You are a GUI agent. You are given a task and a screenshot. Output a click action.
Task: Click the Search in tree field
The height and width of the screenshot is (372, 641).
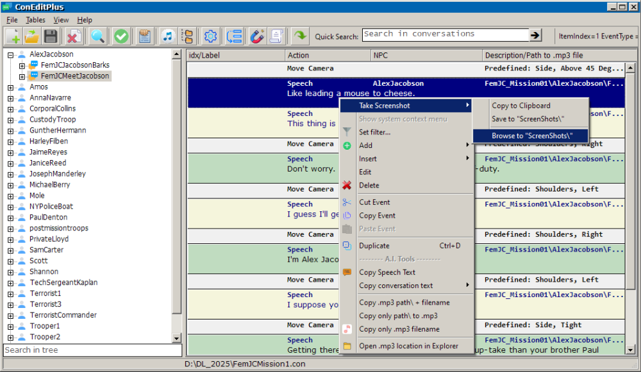(x=92, y=350)
